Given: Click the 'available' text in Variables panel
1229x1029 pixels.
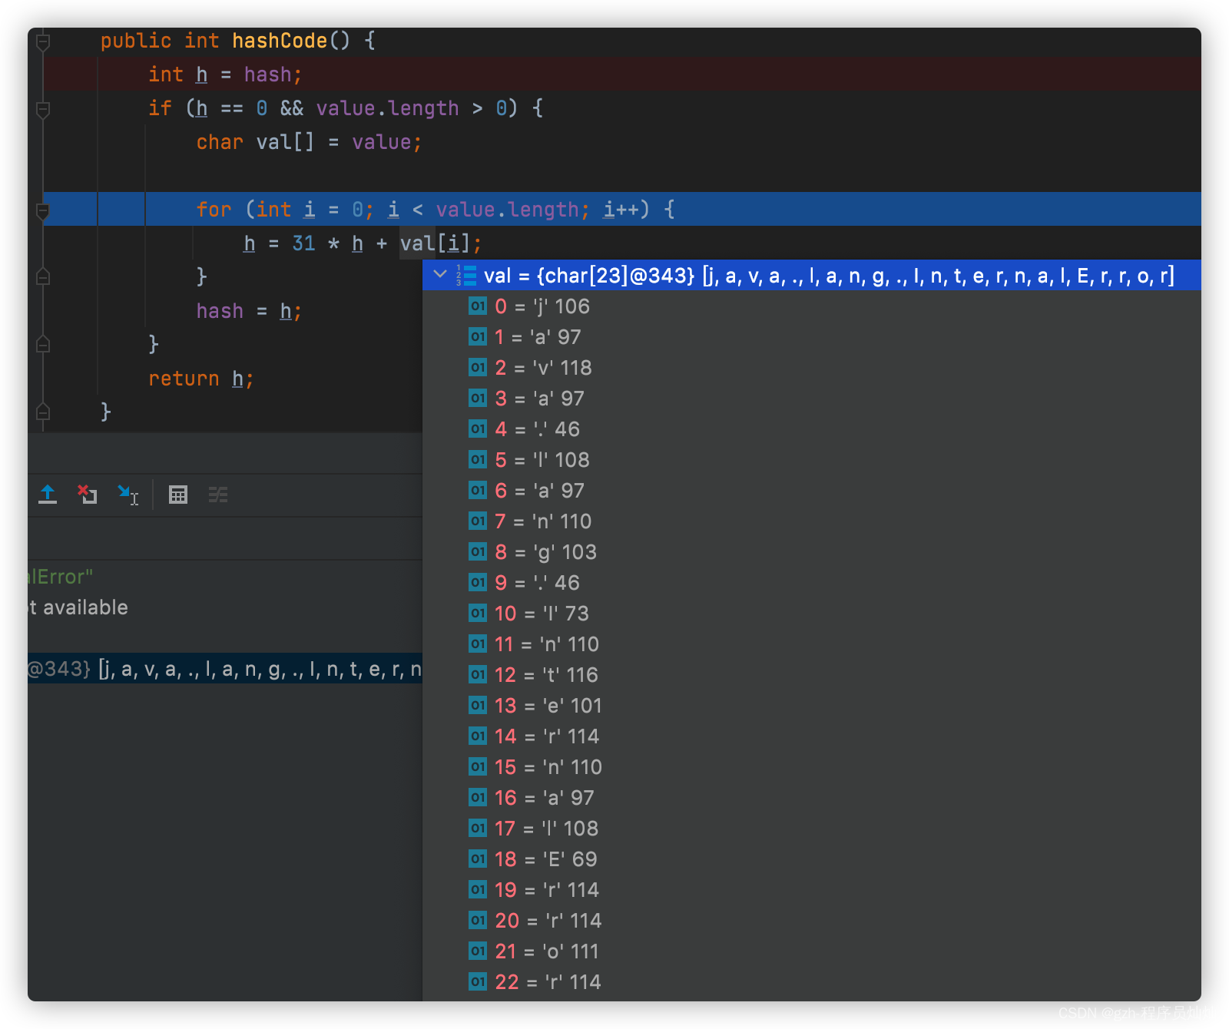Looking at the screenshot, I should [x=85, y=607].
